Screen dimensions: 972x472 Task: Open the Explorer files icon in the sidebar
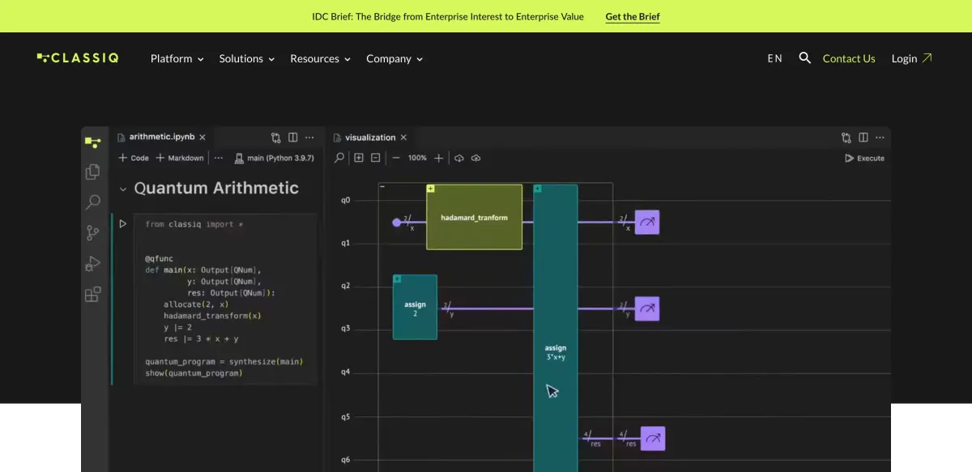[x=92, y=172]
